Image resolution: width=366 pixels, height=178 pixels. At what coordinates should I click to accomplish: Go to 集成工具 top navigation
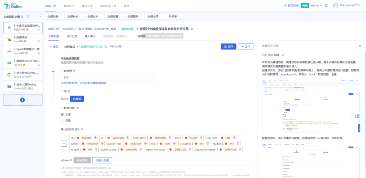click(x=87, y=6)
